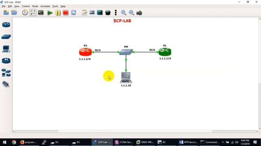Browse switches in the device sidebar
The height and width of the screenshot is (146, 261).
point(6,37)
